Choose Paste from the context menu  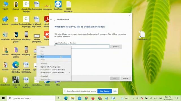tap(54, 57)
